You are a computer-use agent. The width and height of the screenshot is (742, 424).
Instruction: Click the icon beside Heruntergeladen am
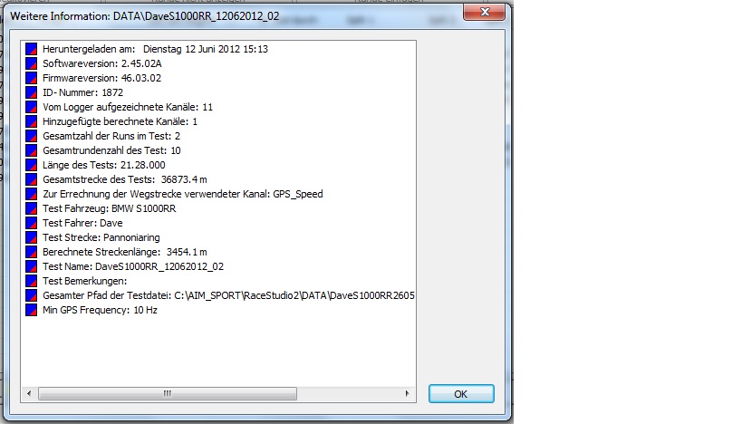pyautogui.click(x=31, y=49)
